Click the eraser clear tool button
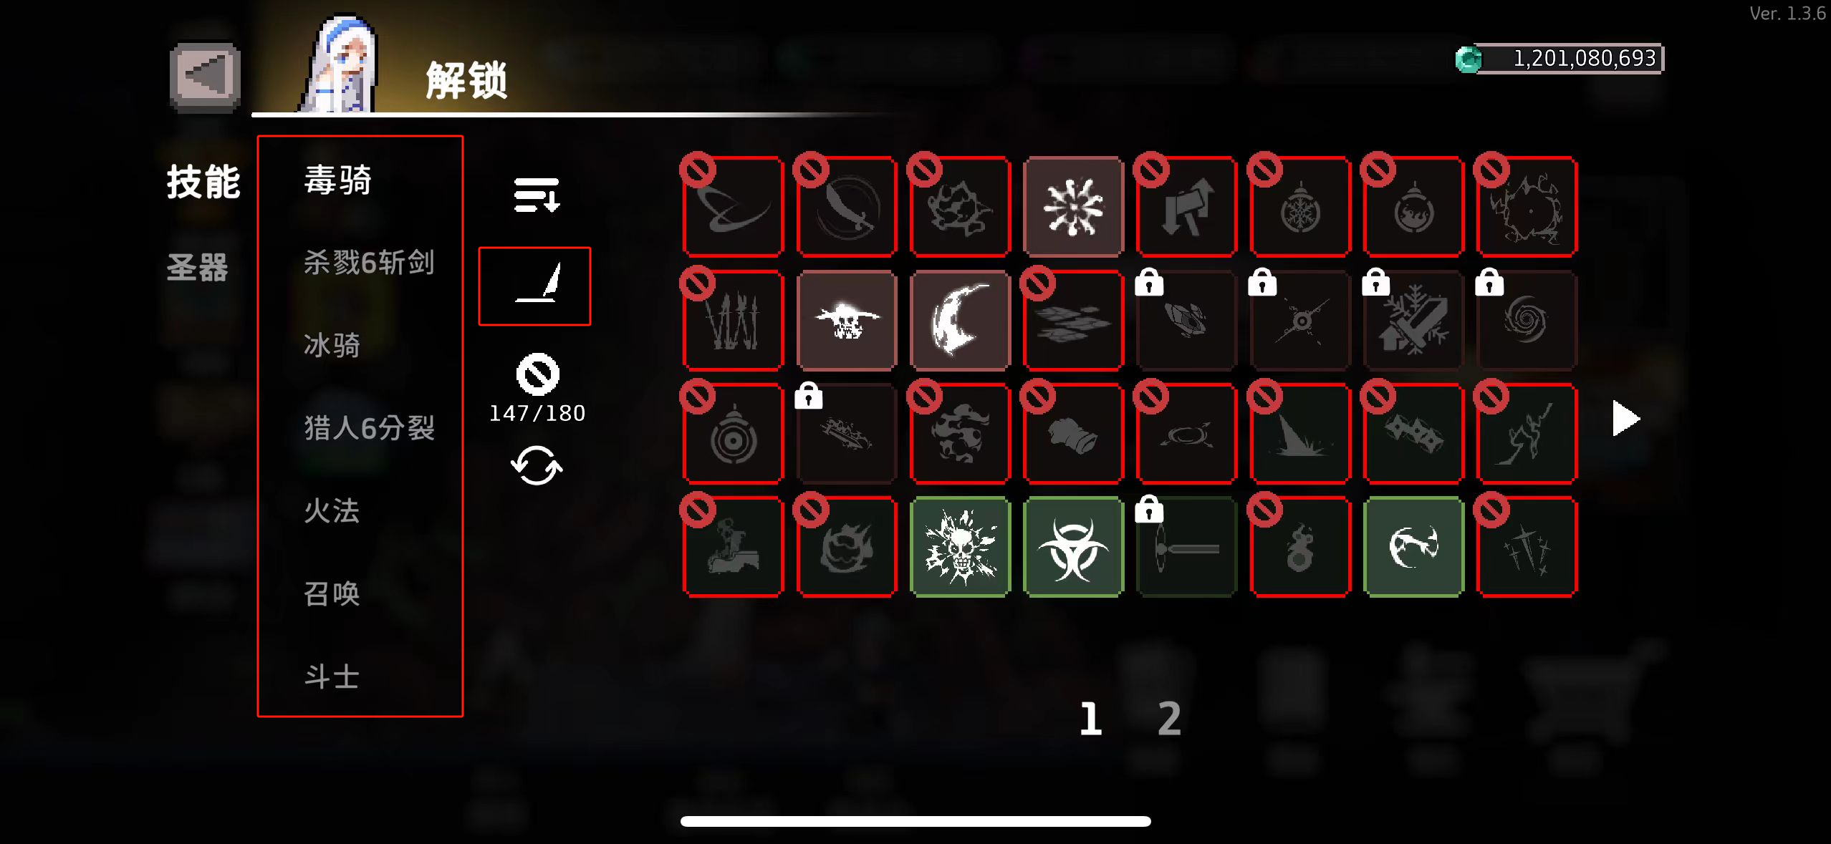 [534, 286]
